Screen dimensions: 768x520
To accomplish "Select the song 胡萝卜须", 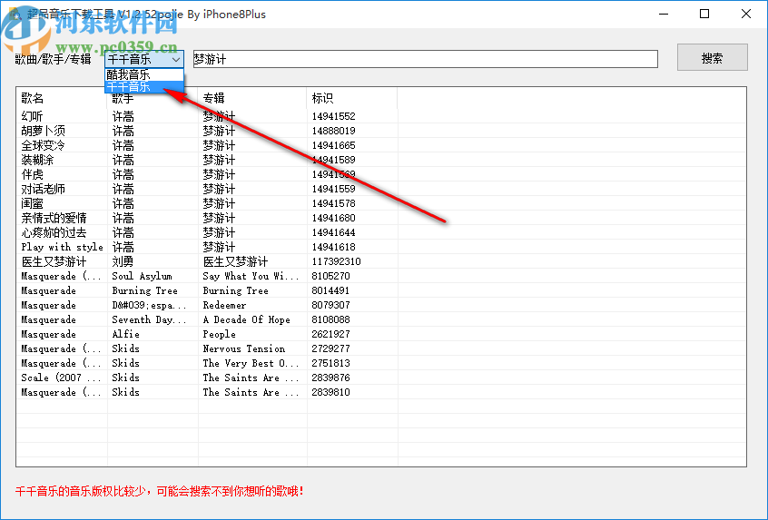I will tap(43, 131).
